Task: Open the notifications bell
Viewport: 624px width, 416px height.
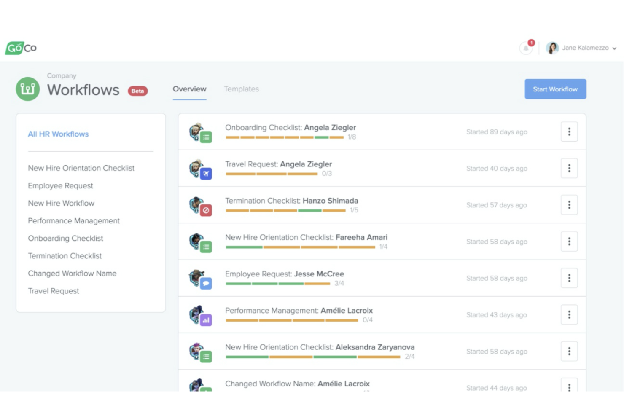Action: 526,48
